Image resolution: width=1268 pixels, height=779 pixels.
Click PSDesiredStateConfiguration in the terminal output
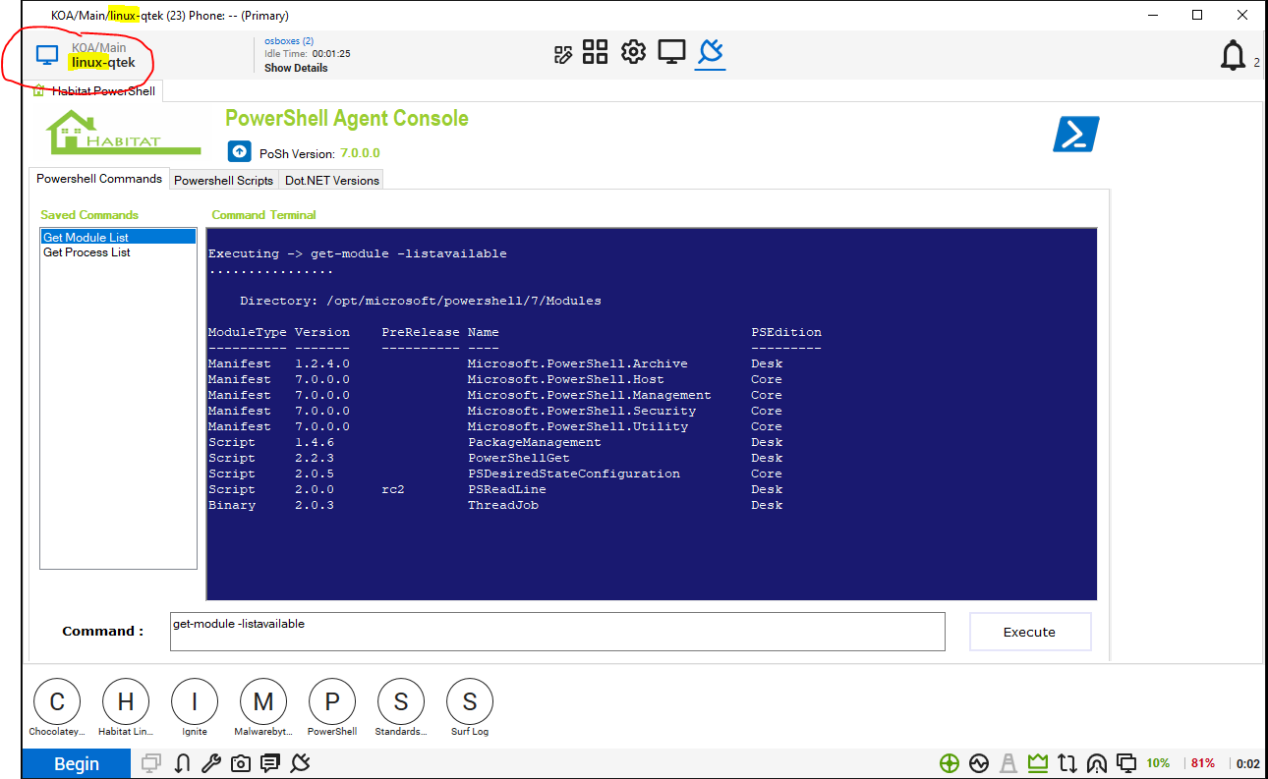coord(573,473)
